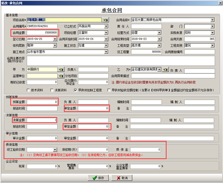Screen dimensions: 223x183
Task: Click the 合同金额 input field
Action: [x=42, y=33]
